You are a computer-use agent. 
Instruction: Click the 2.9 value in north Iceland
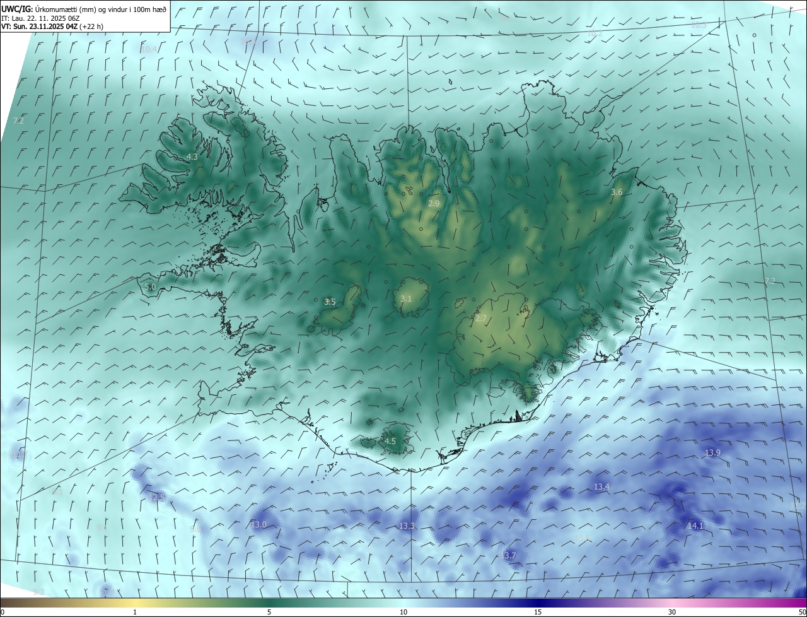click(x=434, y=203)
